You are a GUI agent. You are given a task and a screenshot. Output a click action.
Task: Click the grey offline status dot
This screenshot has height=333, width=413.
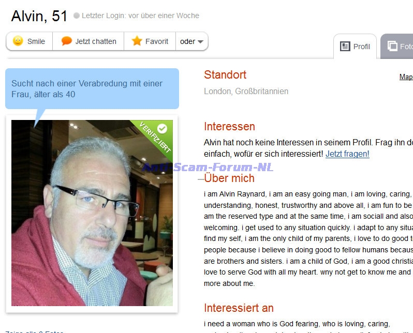[x=77, y=16]
